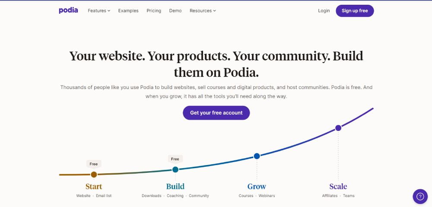The height and width of the screenshot is (207, 432).
Task: Click the Grow stage heading
Action: (x=257, y=187)
